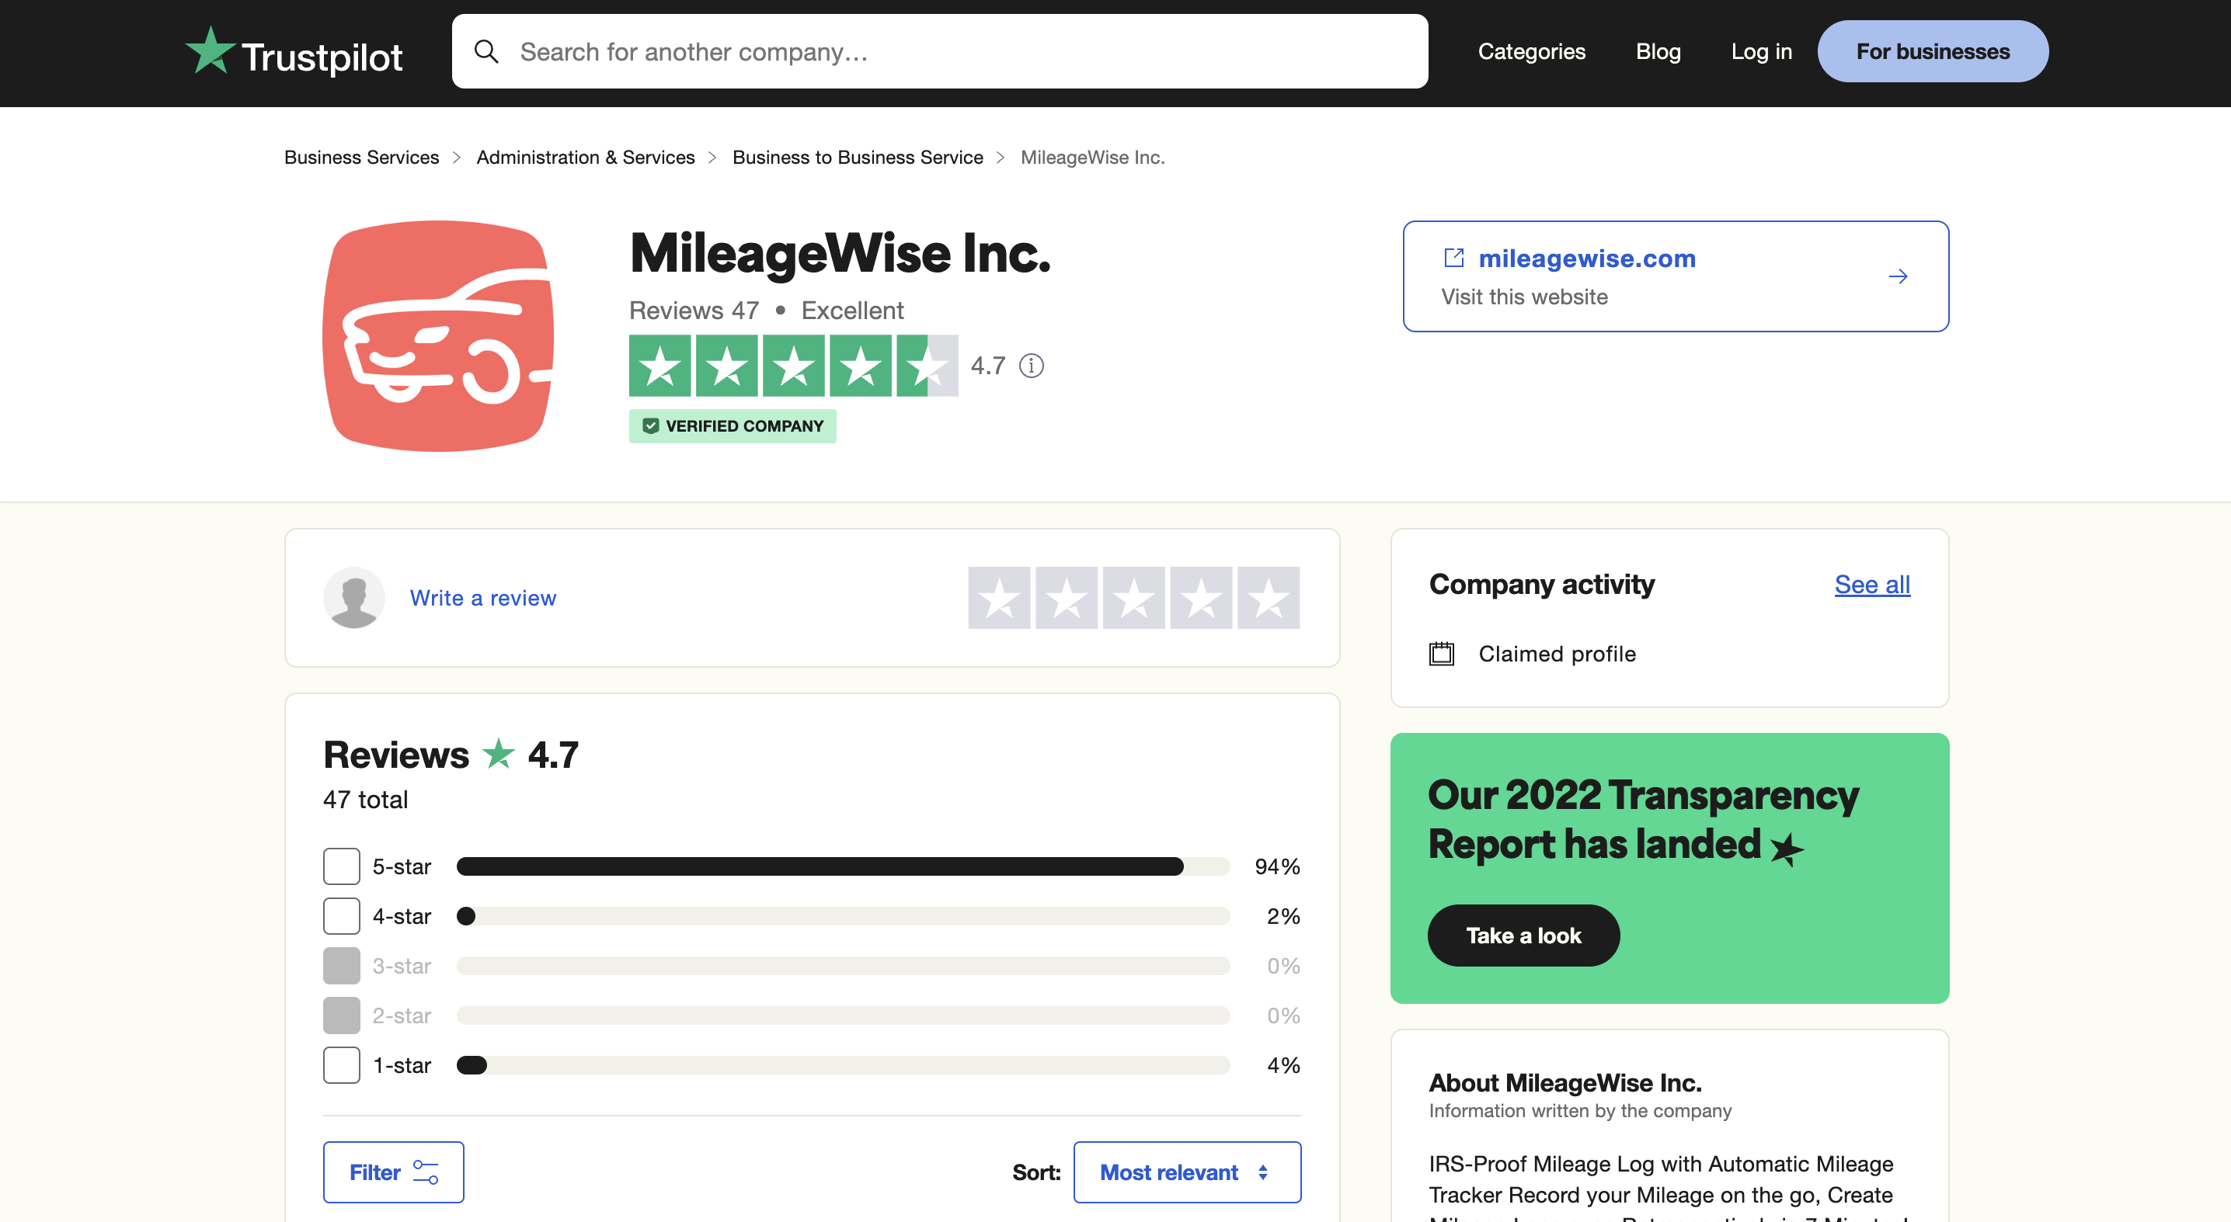Click the first green rating star
Screen dimensions: 2231x1222
(x=660, y=366)
